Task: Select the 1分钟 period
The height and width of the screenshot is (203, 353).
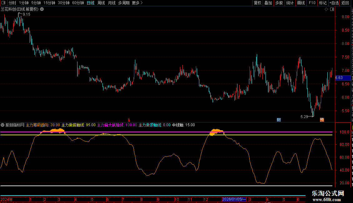Action: coord(24,3)
